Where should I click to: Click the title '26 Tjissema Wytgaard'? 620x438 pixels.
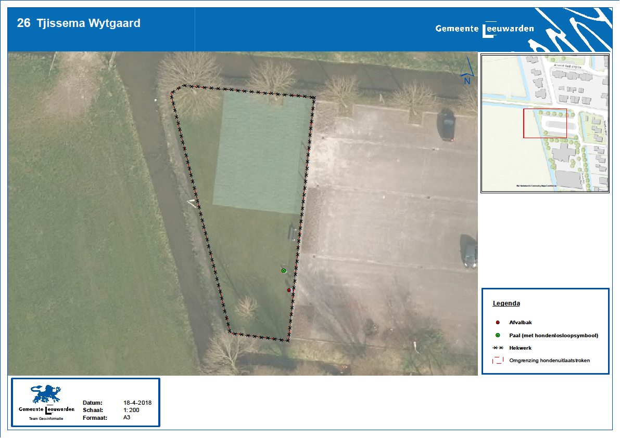point(79,23)
